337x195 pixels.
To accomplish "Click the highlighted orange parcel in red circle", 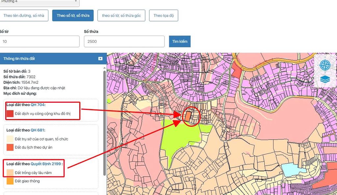I will point(188,117).
